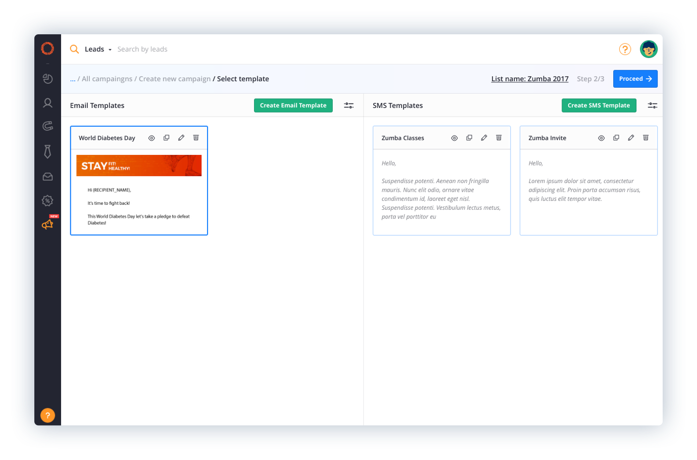This screenshot has height=460, width=697.
Task: Preview the Zumba Invite SMS template
Action: [601, 138]
